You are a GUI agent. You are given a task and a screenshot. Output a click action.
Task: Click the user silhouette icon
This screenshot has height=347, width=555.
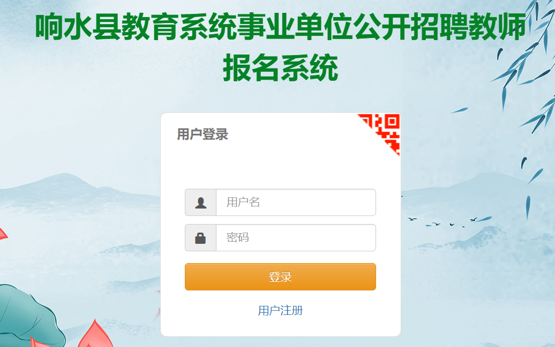(x=201, y=203)
